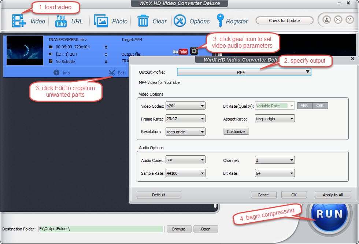Click the Customize button

[236, 132]
